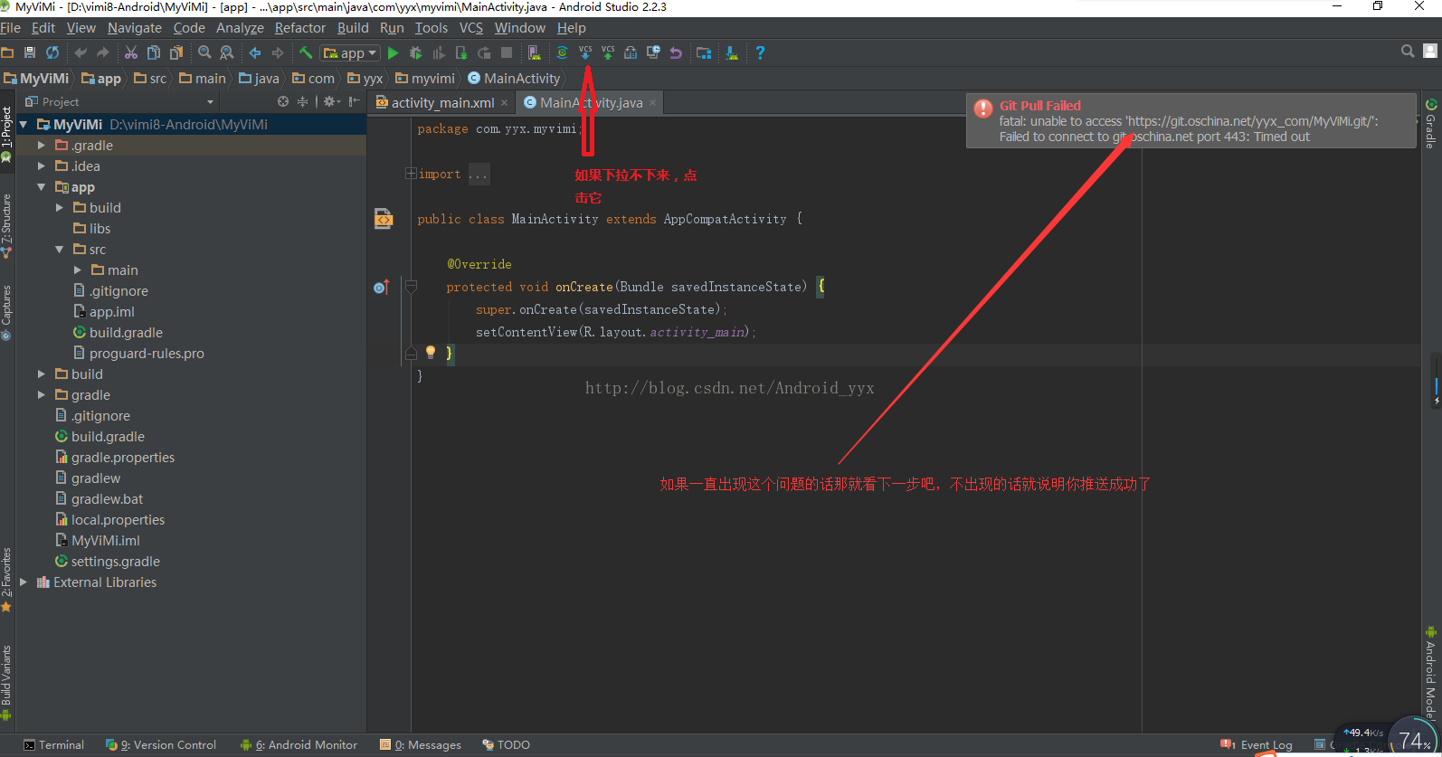Click VCS Update Project down-arrow icon
Image resolution: width=1442 pixels, height=757 pixels.
585,52
